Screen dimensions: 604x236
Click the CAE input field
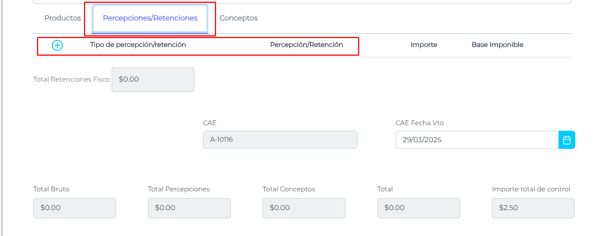(280, 140)
